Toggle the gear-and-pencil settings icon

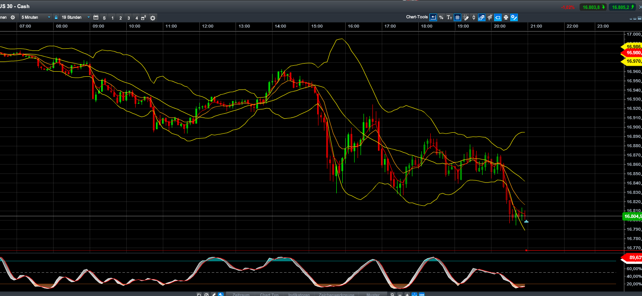pos(514,17)
